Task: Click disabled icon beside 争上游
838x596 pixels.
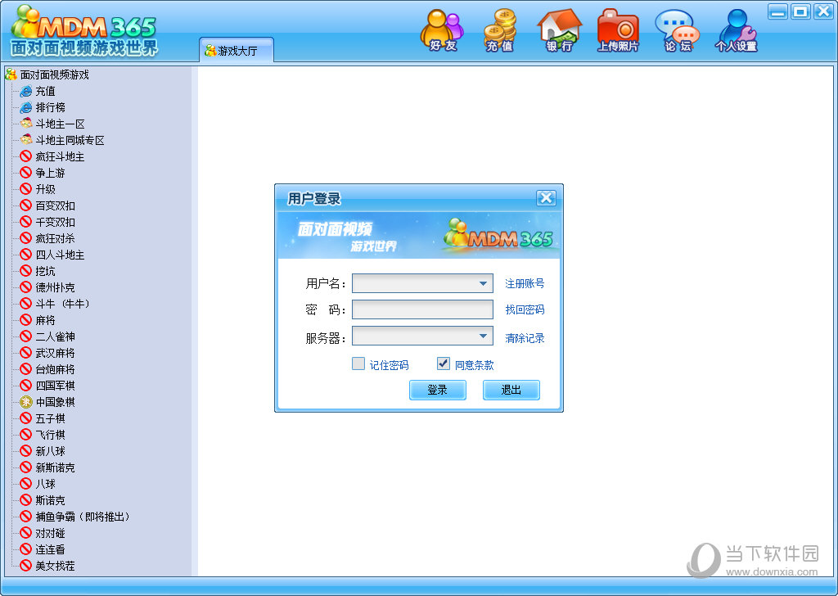Action: [x=26, y=173]
